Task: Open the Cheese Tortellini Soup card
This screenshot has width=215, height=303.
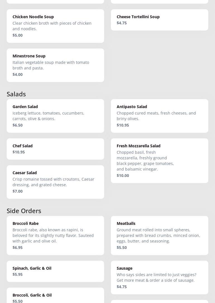Action: click(x=159, y=20)
